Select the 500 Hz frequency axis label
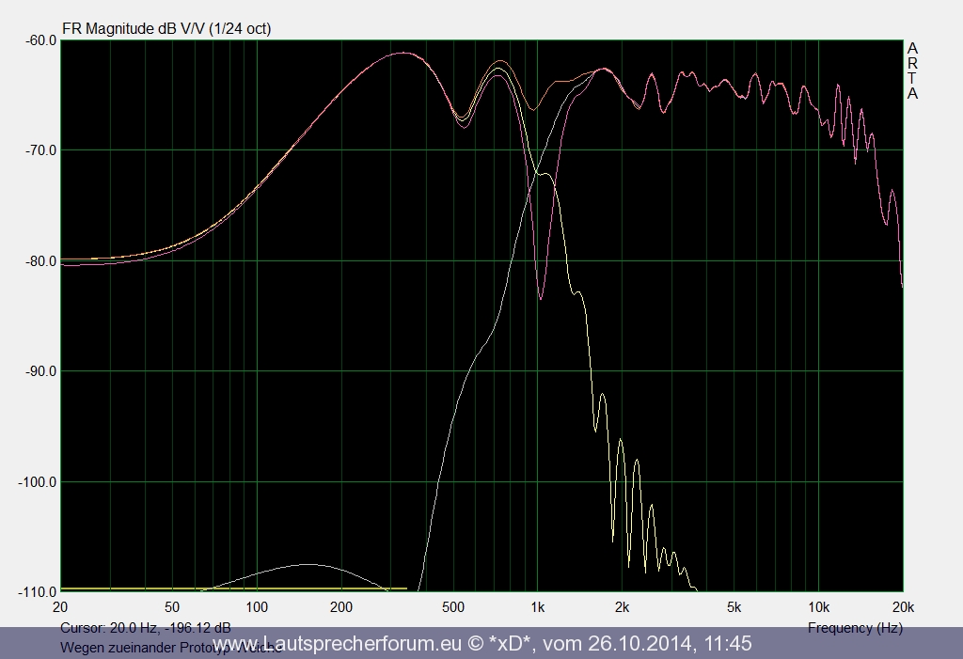This screenshot has height=659, width=963. coord(452,605)
